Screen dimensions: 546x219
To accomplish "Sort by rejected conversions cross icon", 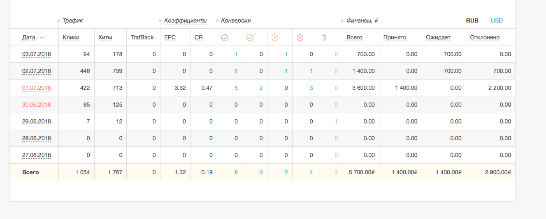I will coord(300,38).
